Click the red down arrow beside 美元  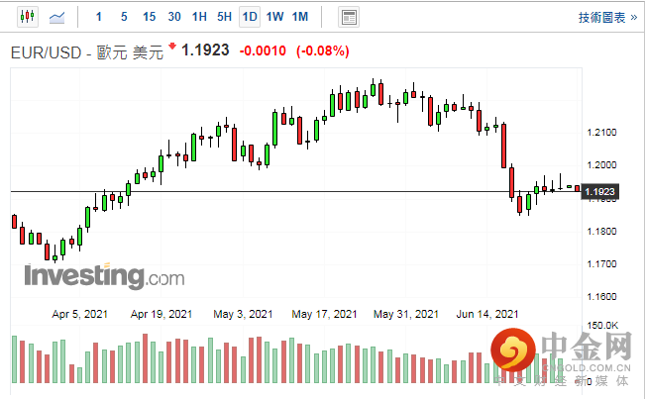pos(172,48)
